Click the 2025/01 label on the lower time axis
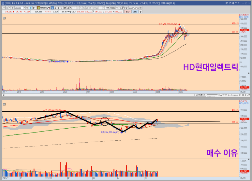This screenshot has height=181, width=252. click(x=48, y=178)
